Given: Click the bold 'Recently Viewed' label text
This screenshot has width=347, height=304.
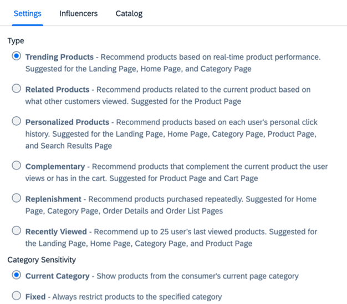Looking at the screenshot, I should point(56,231).
